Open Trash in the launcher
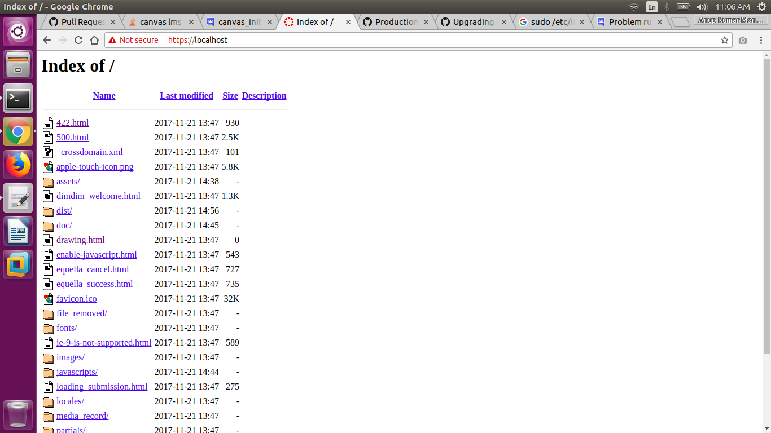 (x=18, y=414)
